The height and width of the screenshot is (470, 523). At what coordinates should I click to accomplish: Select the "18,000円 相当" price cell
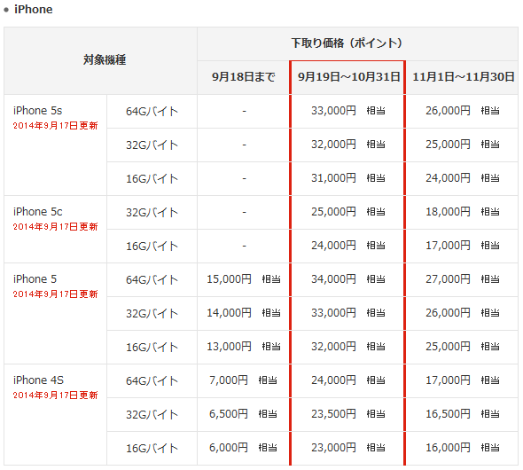pyautogui.click(x=463, y=211)
